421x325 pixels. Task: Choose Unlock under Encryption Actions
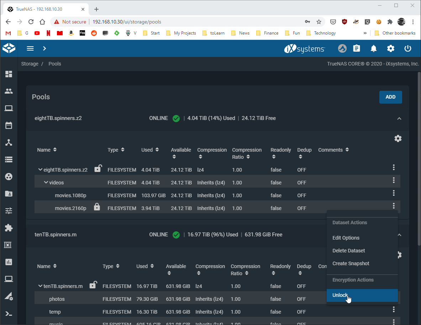click(362, 295)
